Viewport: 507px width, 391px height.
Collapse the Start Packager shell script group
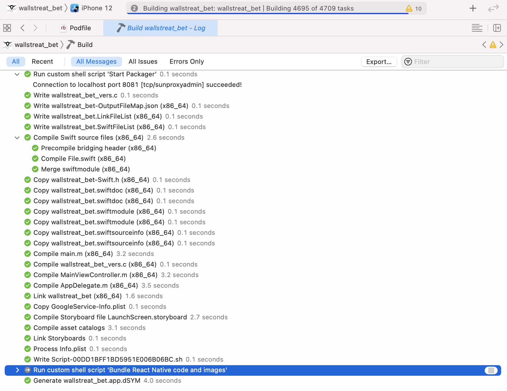tap(17, 74)
